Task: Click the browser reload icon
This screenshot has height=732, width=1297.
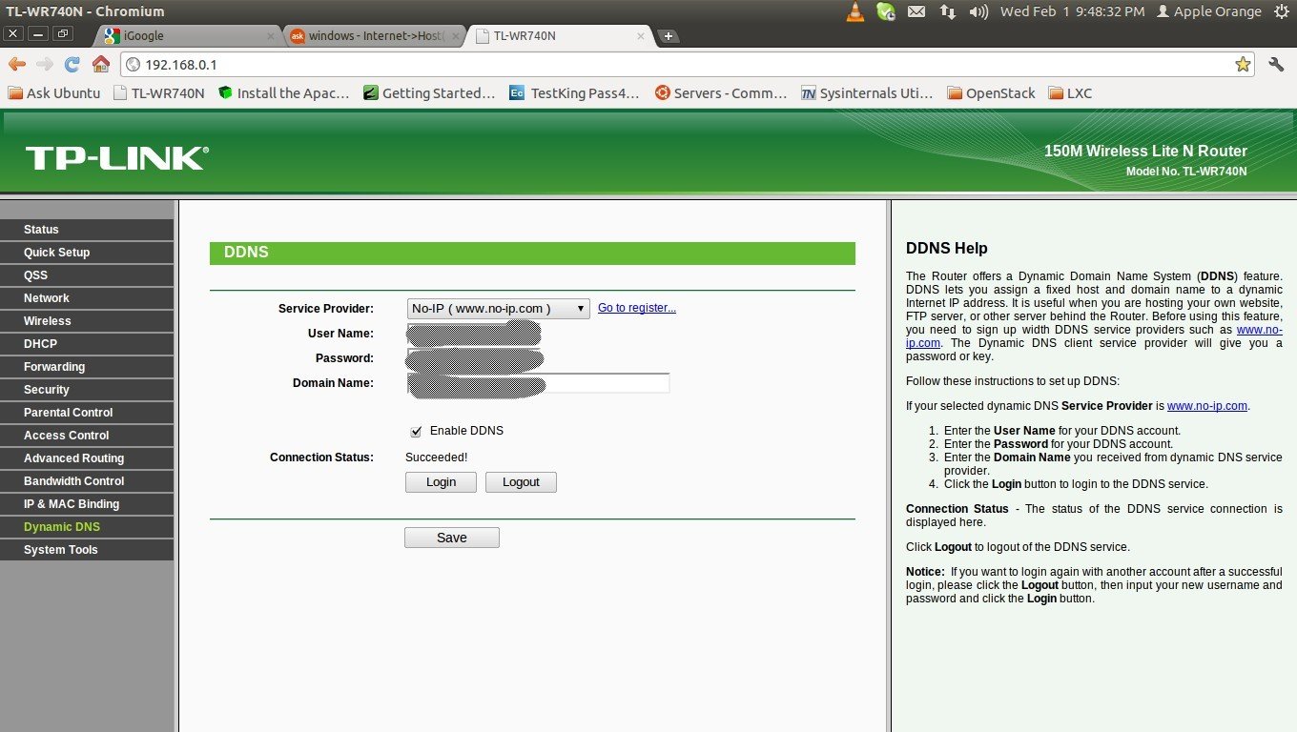Action: 72,64
